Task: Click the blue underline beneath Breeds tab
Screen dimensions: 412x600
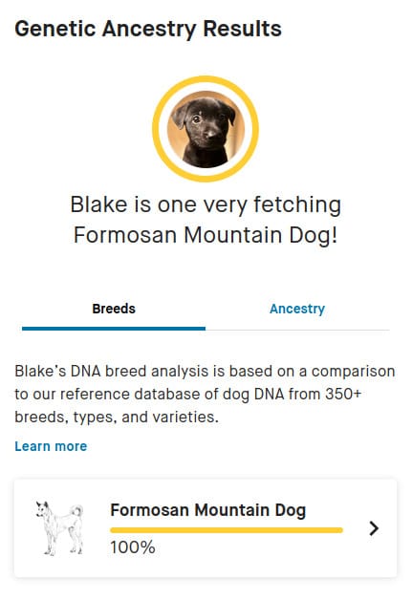Action: click(x=114, y=329)
